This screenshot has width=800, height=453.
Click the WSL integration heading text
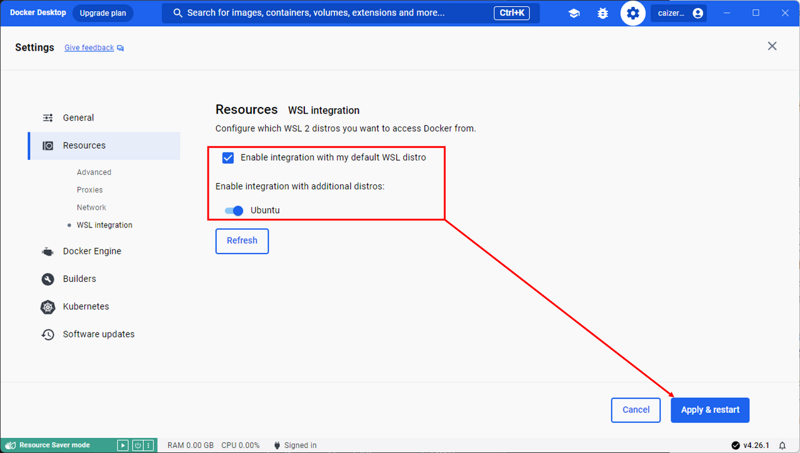coord(324,111)
